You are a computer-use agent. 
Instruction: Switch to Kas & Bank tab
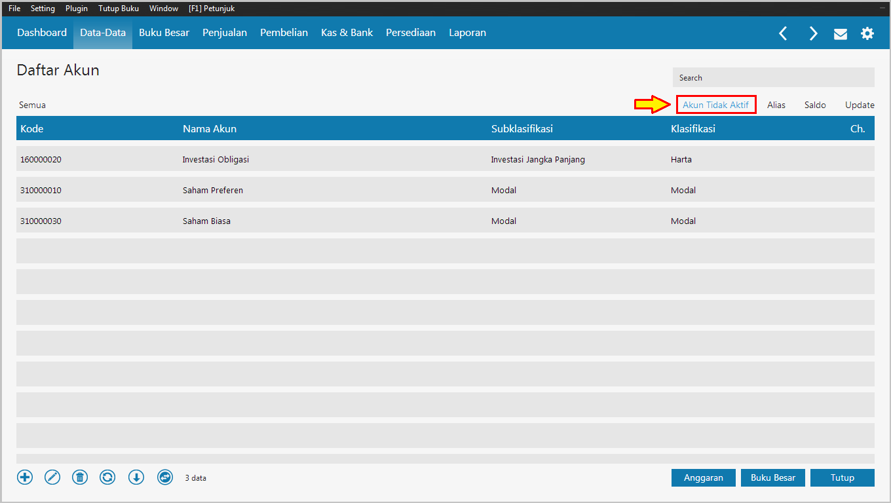[x=347, y=33]
